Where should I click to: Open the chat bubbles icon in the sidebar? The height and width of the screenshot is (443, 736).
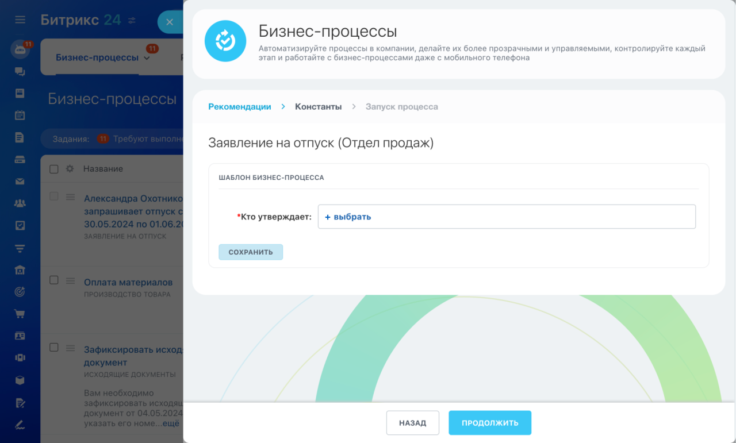point(20,72)
